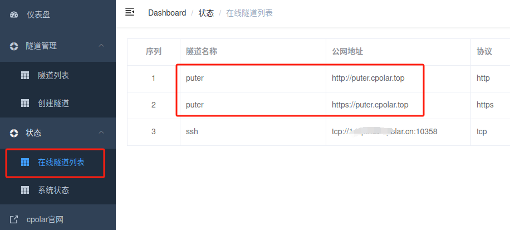Collapse the 隧道管理 section chevron
Screen dimensions: 510x230
(x=101, y=46)
